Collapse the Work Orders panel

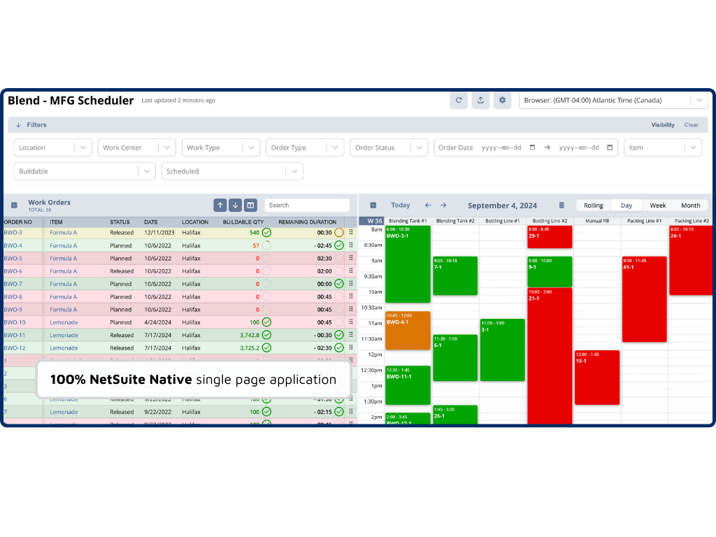pyautogui.click(x=14, y=206)
